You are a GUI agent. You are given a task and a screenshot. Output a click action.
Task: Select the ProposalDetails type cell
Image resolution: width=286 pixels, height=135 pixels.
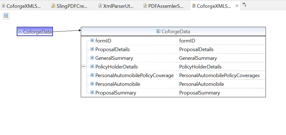(196, 49)
